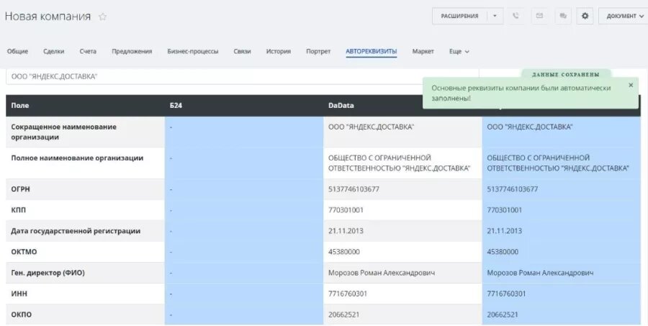
Task: Open the Портрет tab
Action: tap(318, 52)
